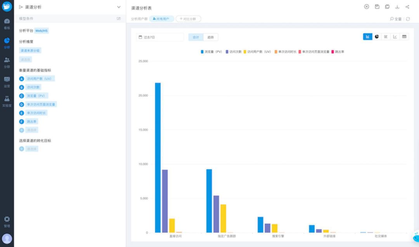
Task: Select the 合计 tab
Action: tap(196, 37)
